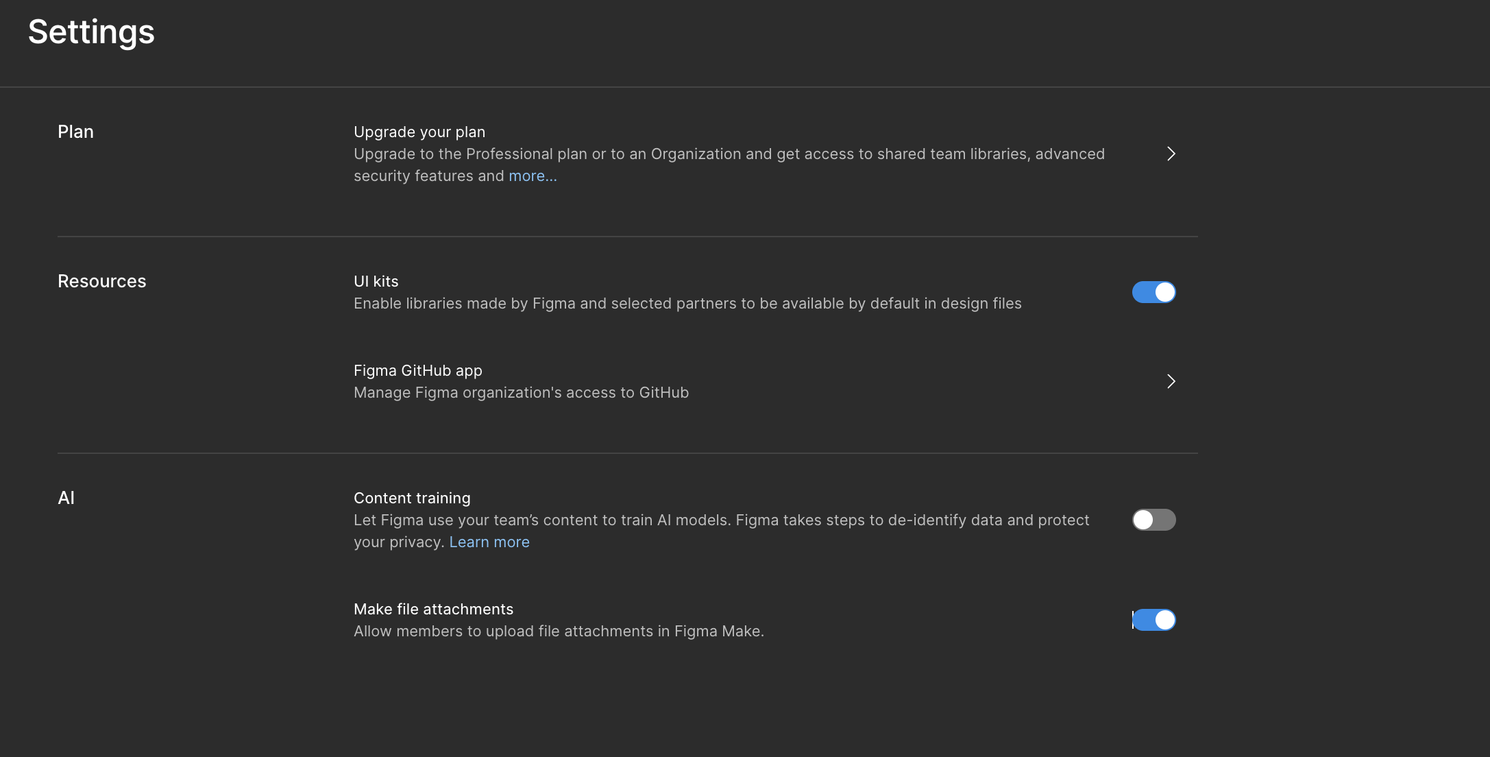Click the Professional plan upgrade description
Viewport: 1490px width, 757px height.
[729, 154]
